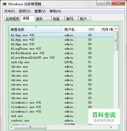Sort by 用户名 column header

tap(71, 29)
